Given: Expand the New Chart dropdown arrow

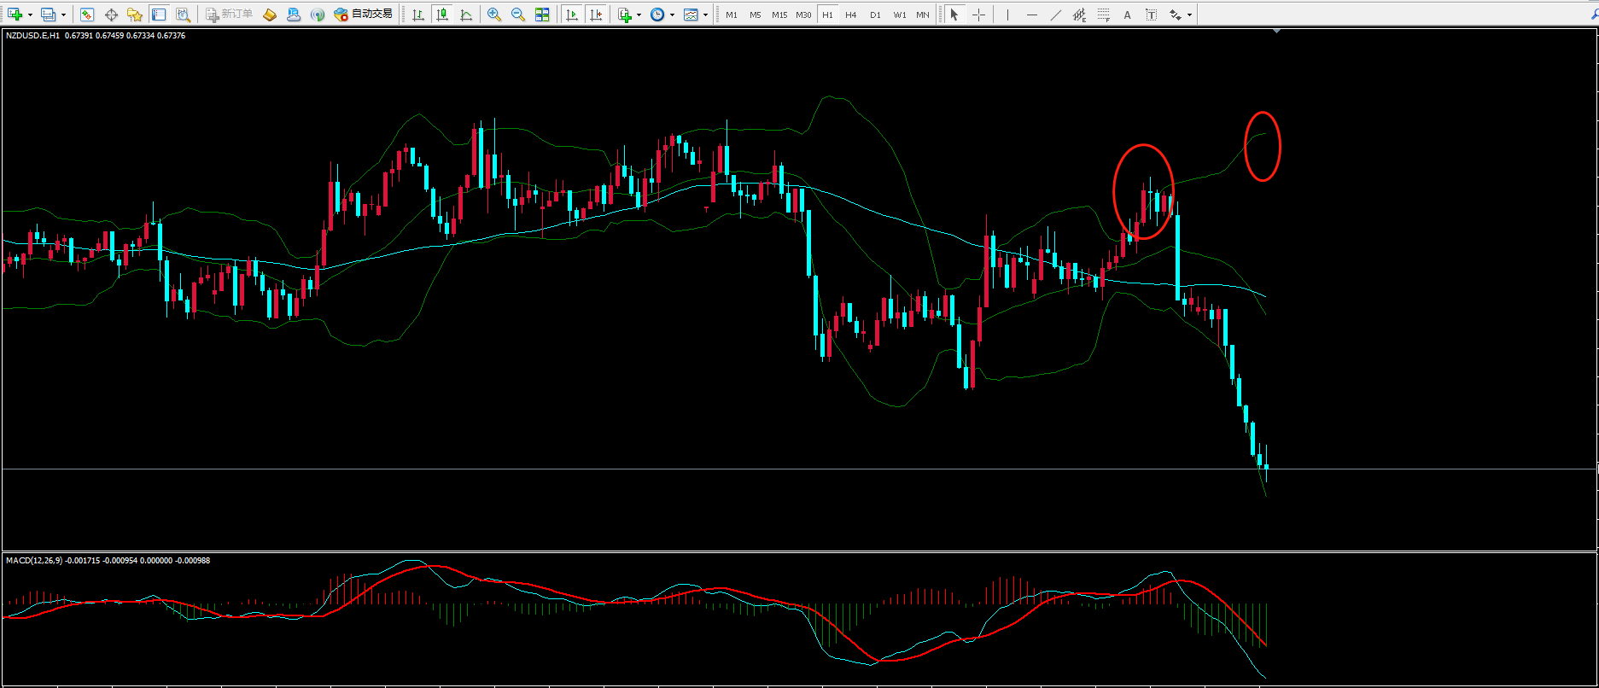Looking at the screenshot, I should (x=30, y=15).
